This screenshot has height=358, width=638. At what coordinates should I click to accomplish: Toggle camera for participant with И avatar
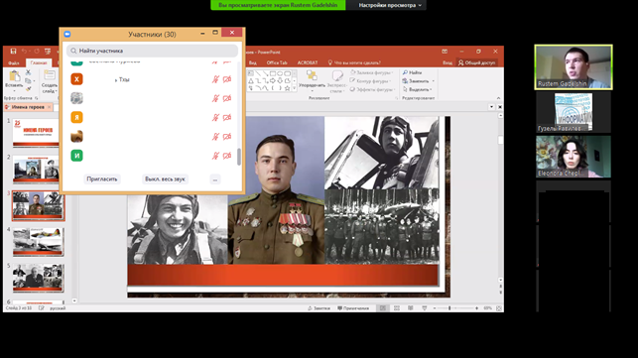[x=227, y=156]
